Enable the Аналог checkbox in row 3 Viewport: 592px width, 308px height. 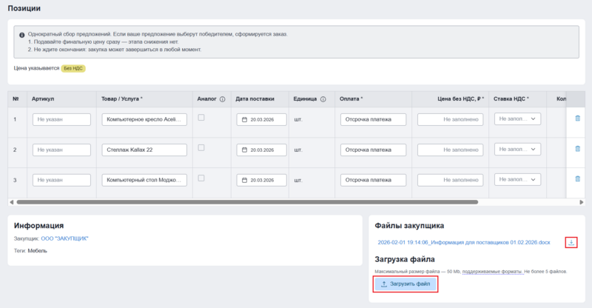[x=201, y=178]
